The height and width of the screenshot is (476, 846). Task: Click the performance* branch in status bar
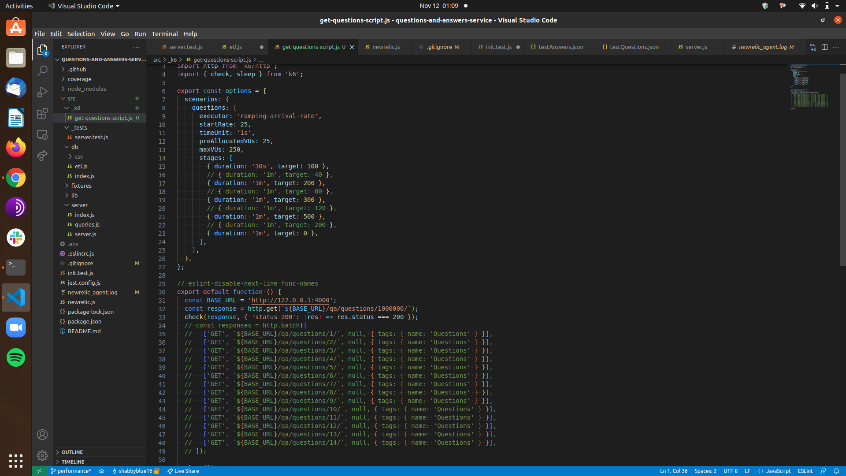click(x=71, y=471)
